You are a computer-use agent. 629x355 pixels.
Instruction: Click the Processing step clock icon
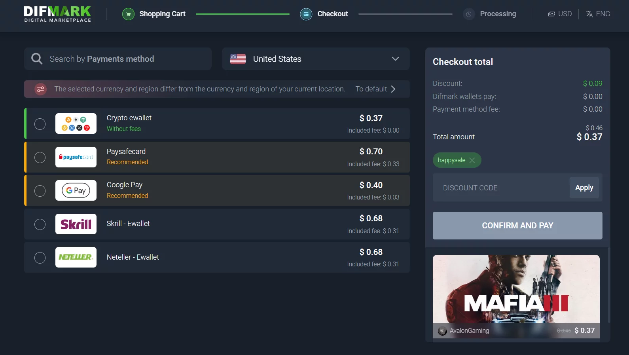coord(469,14)
